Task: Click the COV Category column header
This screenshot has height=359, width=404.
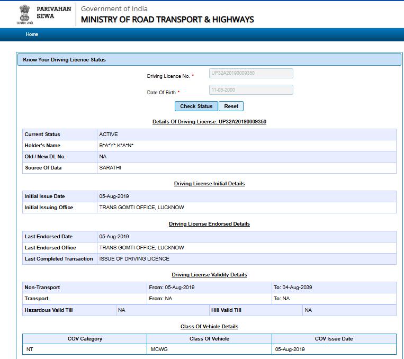Action: [x=85, y=339]
